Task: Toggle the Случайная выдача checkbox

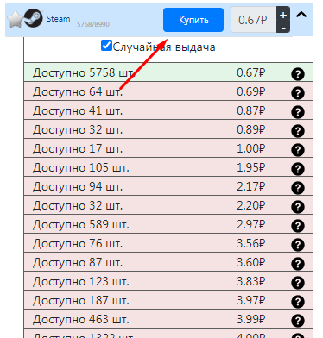Action: pyautogui.click(x=106, y=46)
